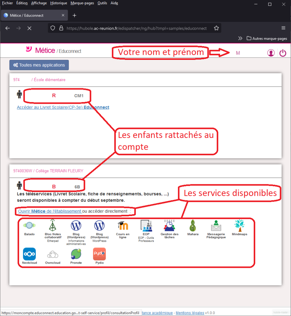Open the Fichier menu
The width and height of the screenshot is (291, 316).
click(x=7, y=3)
